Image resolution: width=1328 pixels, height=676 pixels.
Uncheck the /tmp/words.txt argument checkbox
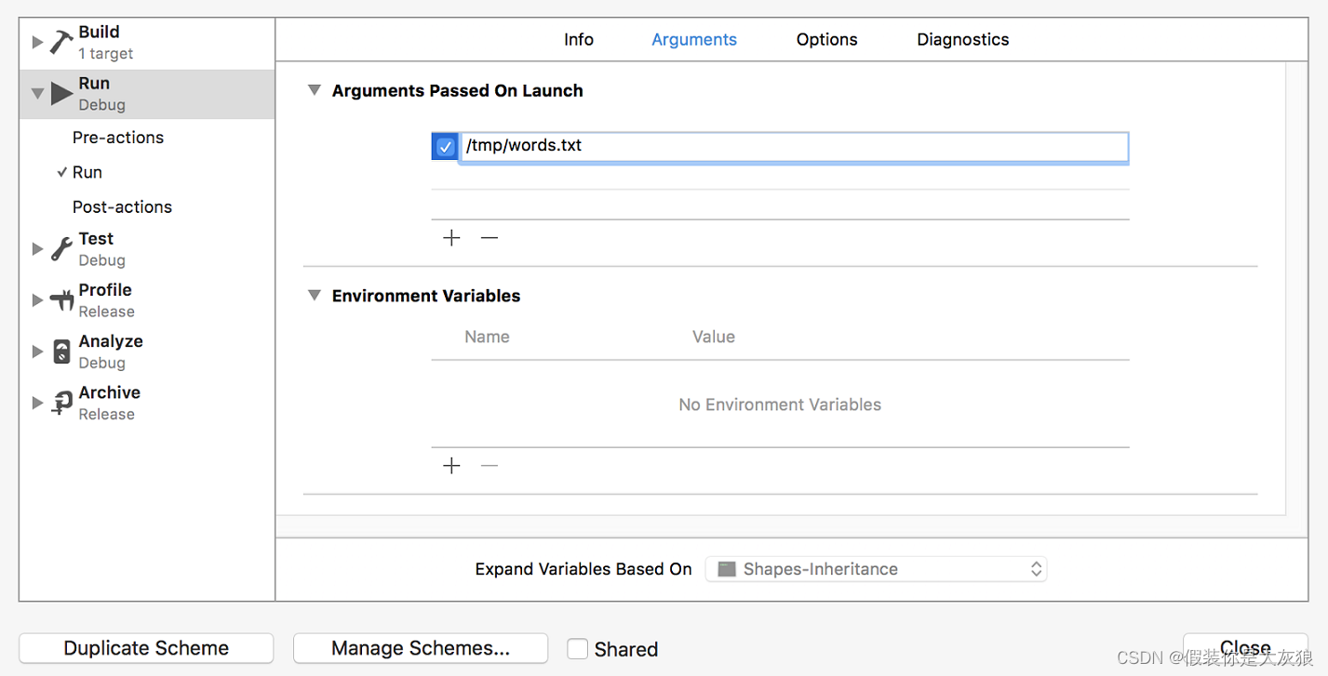pos(446,147)
